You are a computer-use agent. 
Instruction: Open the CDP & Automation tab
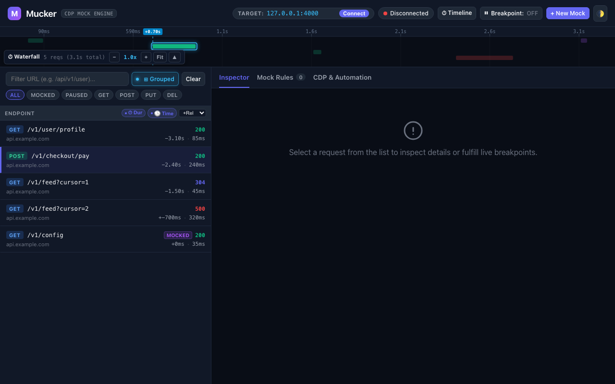click(342, 77)
